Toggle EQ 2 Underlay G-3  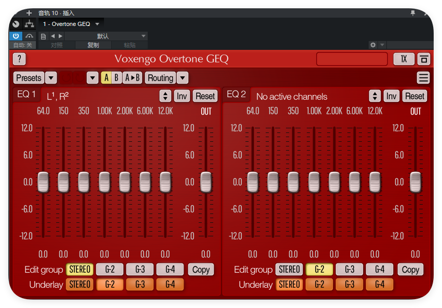(x=349, y=284)
